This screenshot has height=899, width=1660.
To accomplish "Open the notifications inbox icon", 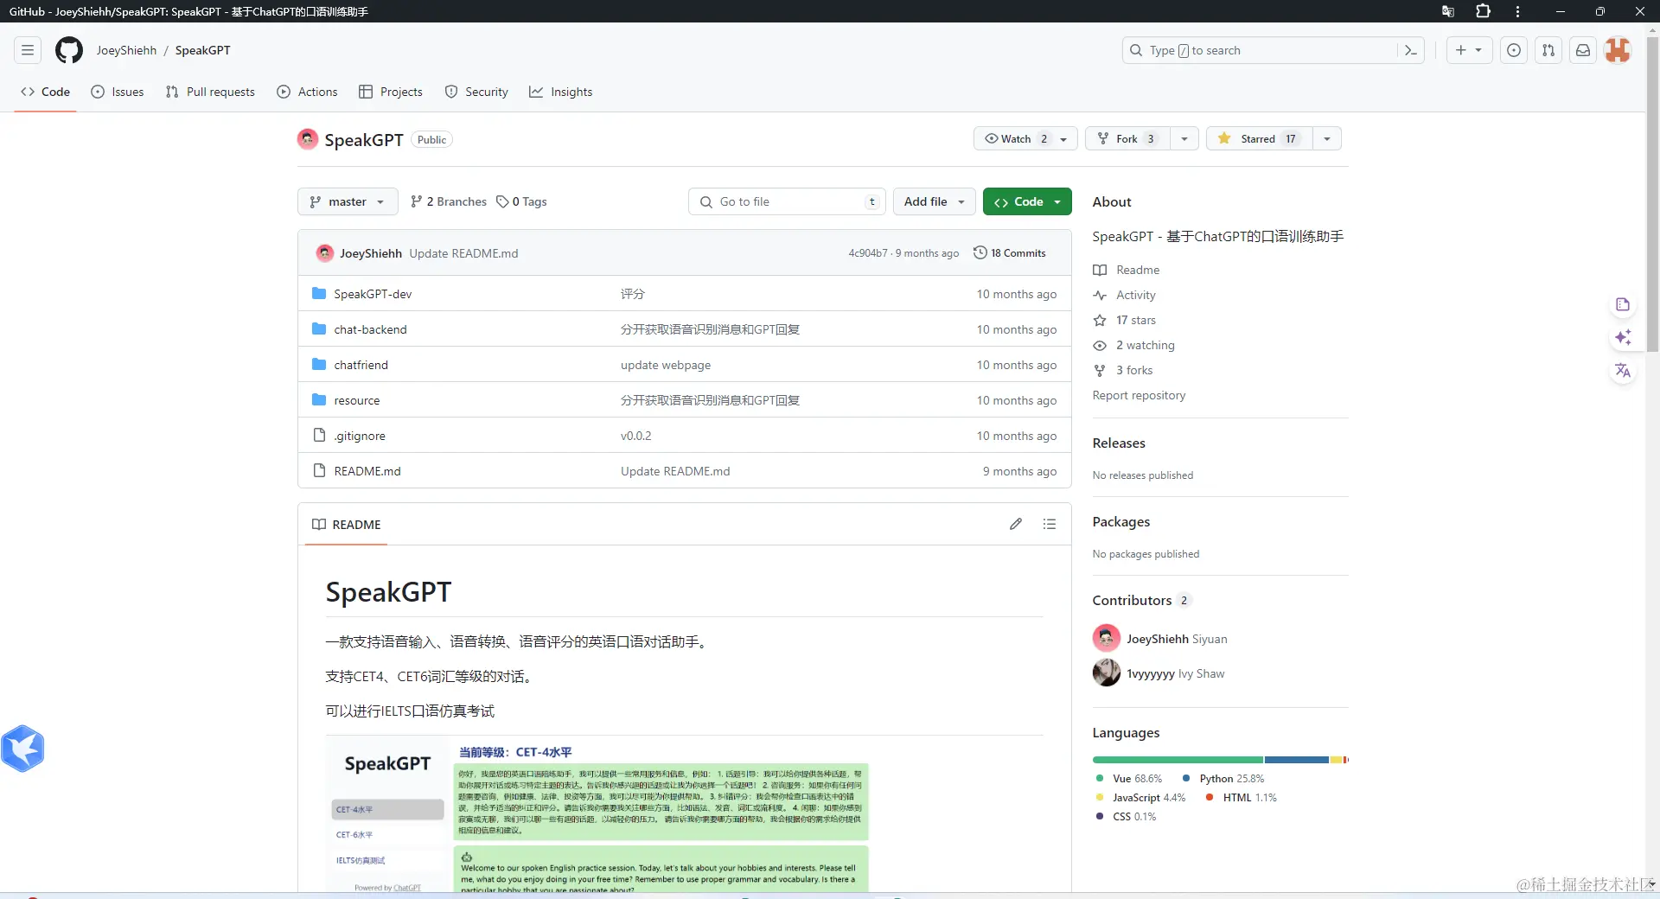I will tap(1583, 50).
